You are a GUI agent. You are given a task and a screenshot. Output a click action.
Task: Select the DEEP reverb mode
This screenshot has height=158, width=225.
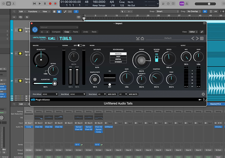(118, 57)
